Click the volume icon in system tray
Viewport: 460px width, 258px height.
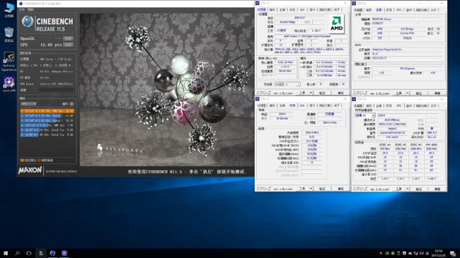[x=422, y=253]
